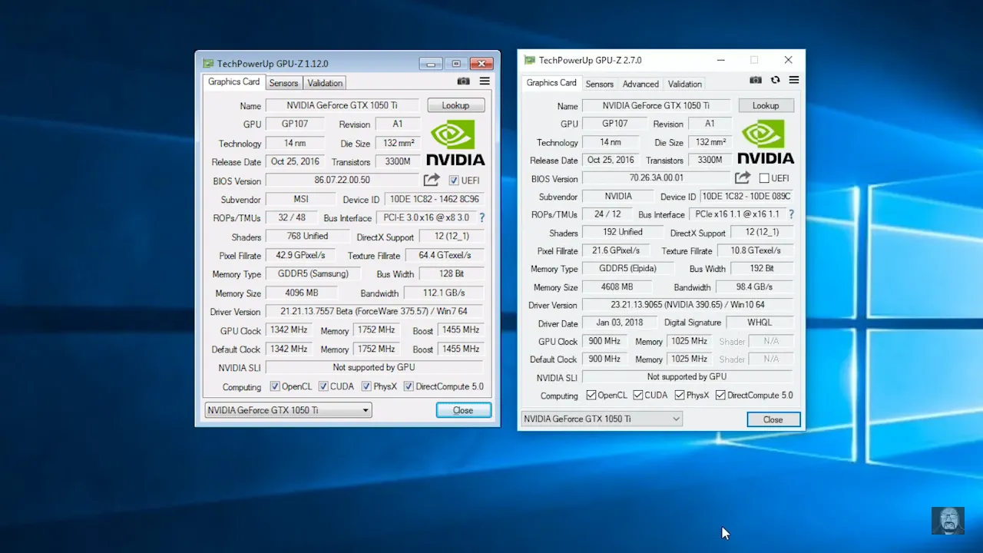Viewport: 983px width, 553px height.
Task: Click the user avatar at the screen corner
Action: [x=948, y=520]
